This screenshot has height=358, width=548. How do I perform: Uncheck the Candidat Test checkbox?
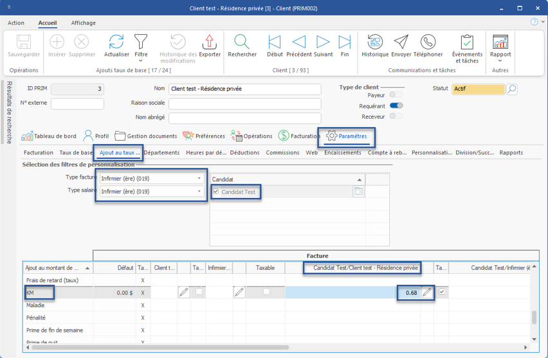pos(216,192)
